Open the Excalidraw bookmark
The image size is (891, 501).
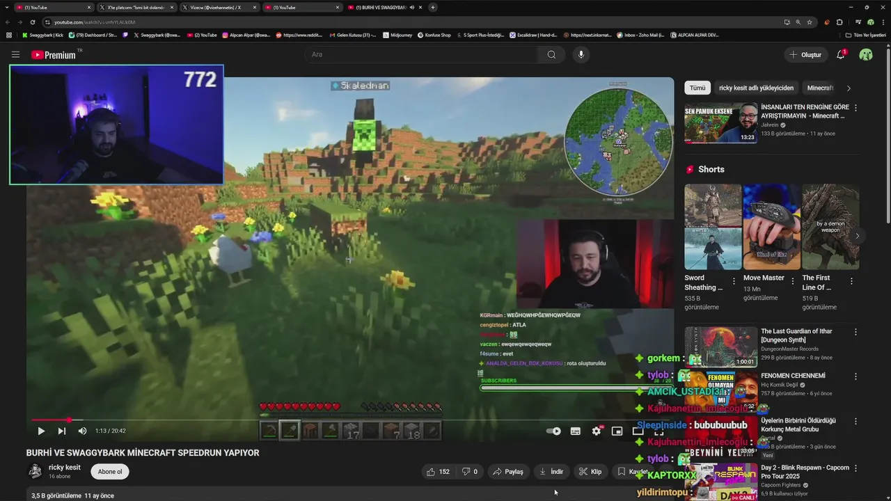click(x=534, y=35)
